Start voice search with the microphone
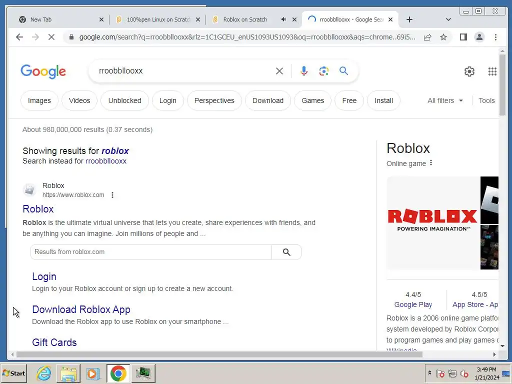Viewport: 512px width, 384px height. pos(303,71)
